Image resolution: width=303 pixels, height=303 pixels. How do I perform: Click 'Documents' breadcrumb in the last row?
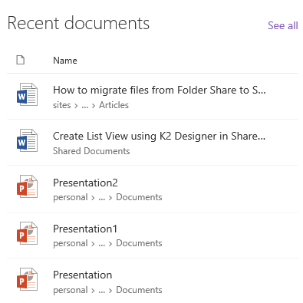139,290
